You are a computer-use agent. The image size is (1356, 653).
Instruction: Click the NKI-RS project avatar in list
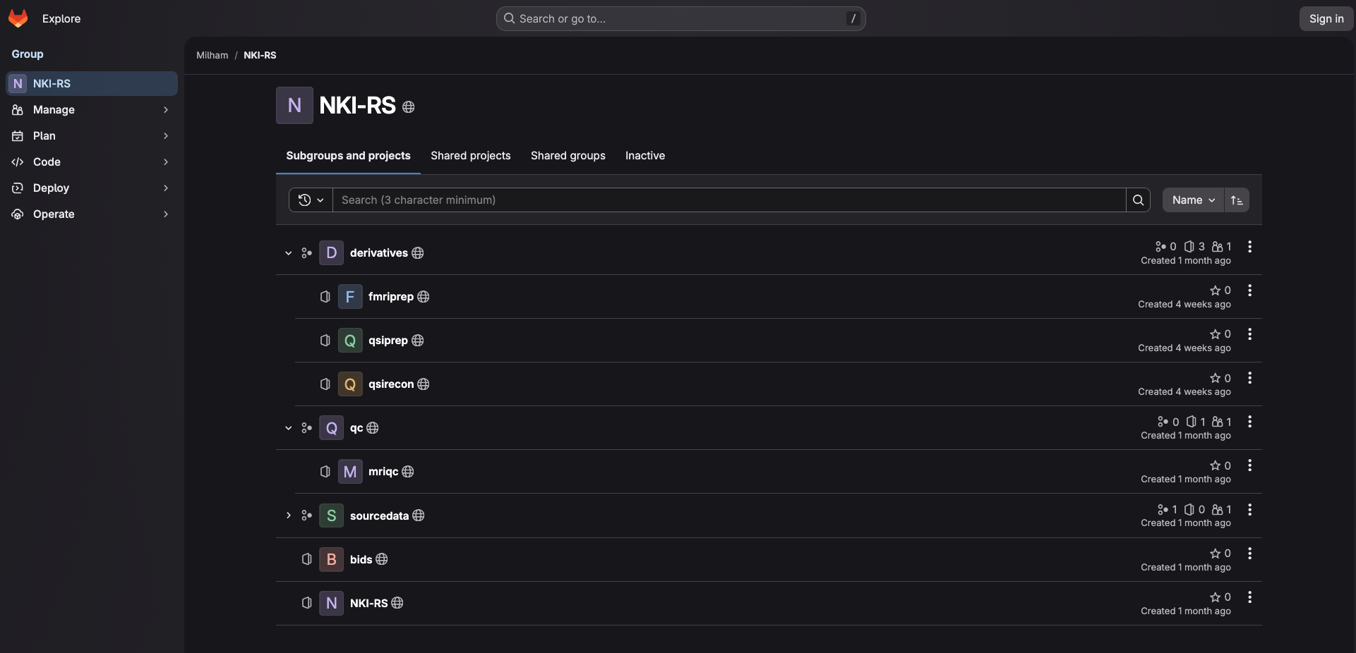(331, 603)
